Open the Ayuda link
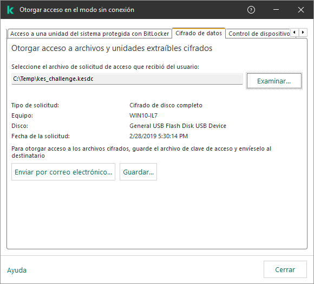 click(17, 270)
